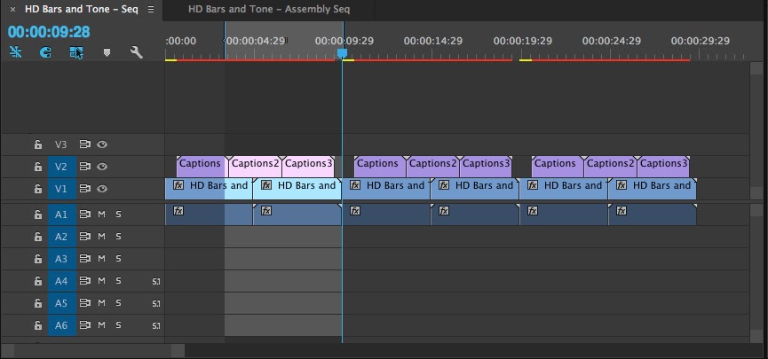Toggle Snap magnet icon
The image size is (768, 359).
point(45,51)
